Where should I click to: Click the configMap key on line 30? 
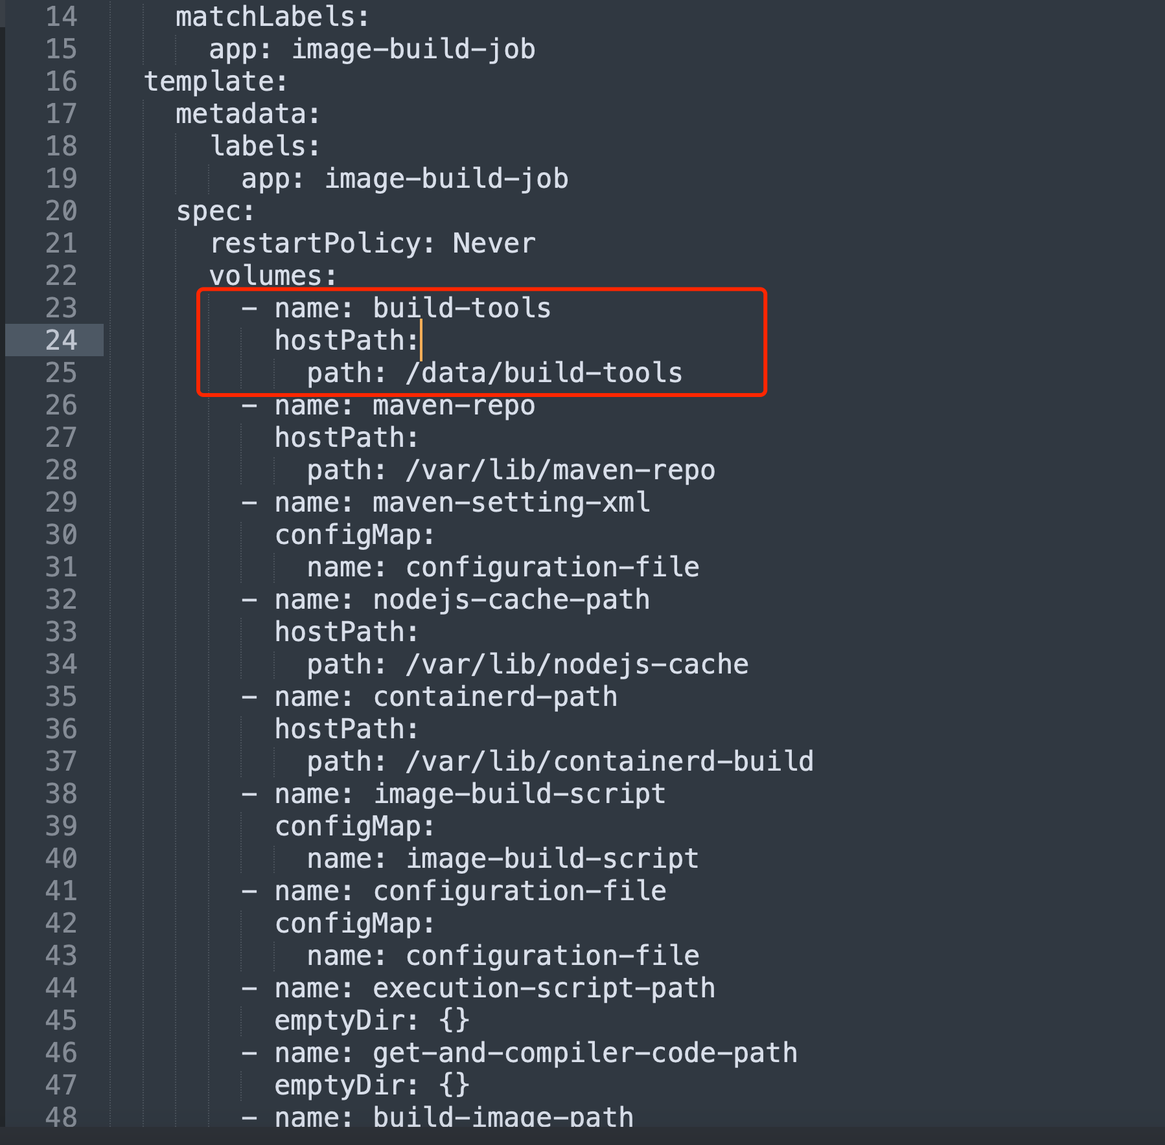coord(354,535)
